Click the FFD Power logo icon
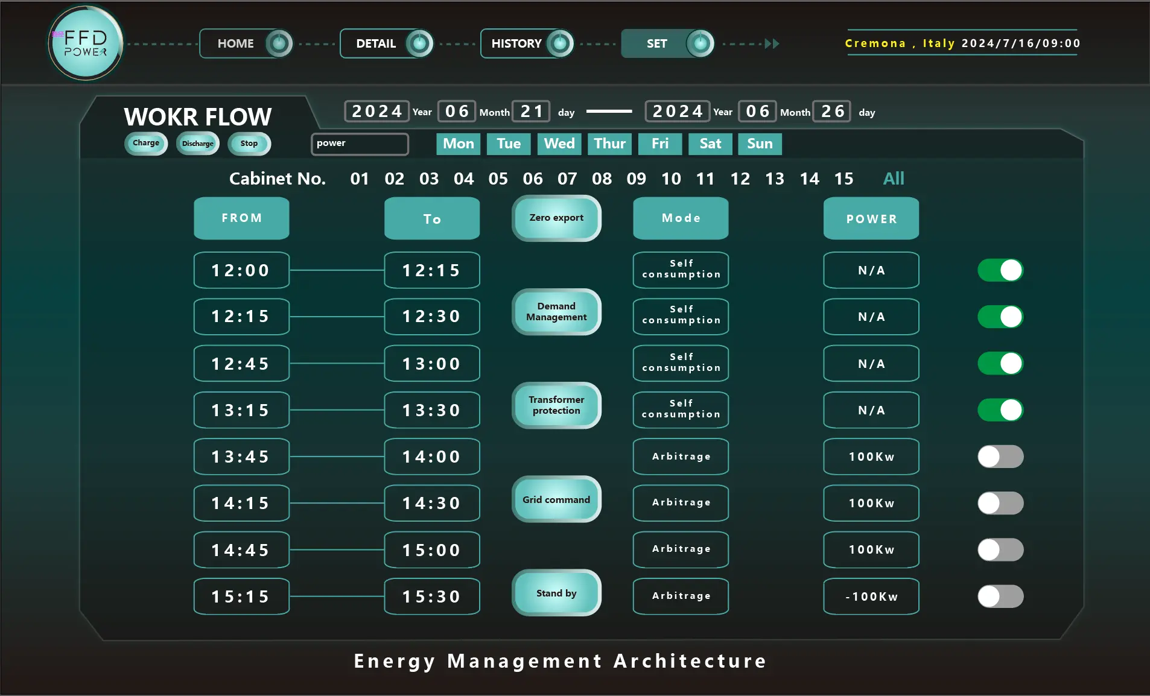The image size is (1150, 696). (86, 43)
